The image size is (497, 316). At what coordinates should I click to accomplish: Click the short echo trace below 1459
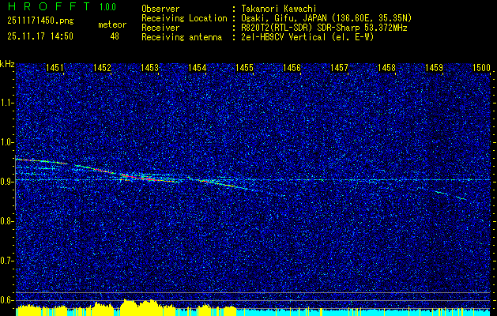(450, 195)
